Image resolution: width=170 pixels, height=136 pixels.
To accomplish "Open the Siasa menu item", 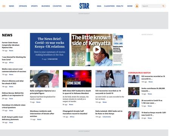I will (x=68, y=6).
